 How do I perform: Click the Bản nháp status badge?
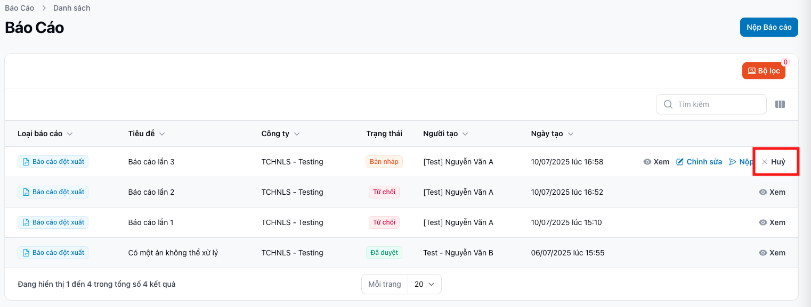click(384, 162)
